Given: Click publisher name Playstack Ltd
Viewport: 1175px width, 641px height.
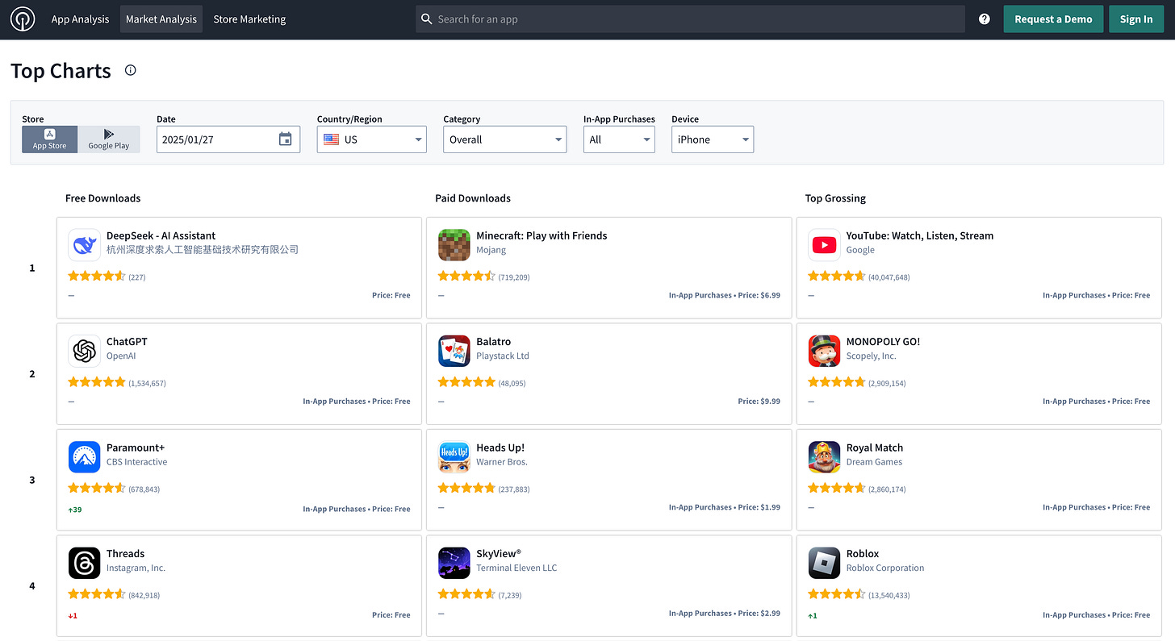Looking at the screenshot, I should point(503,356).
